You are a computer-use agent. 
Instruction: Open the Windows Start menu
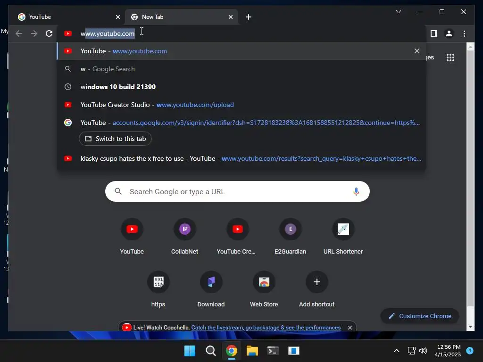(x=190, y=351)
